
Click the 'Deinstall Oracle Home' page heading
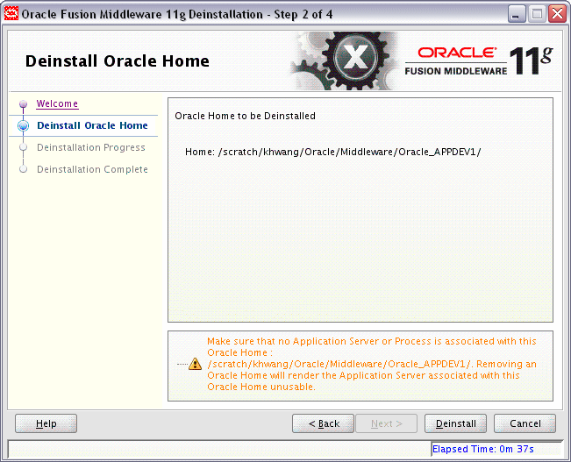coord(118,60)
